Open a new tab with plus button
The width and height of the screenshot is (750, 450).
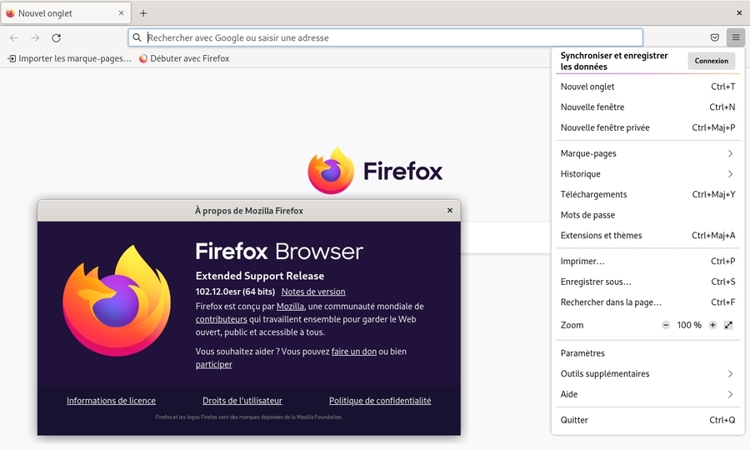[x=143, y=13]
